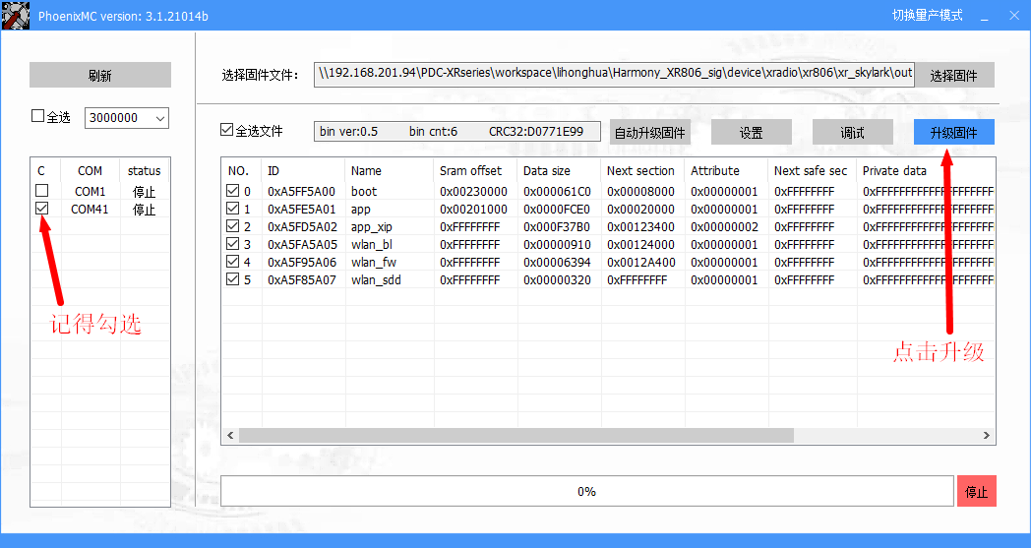Open 设置 settings

point(751,133)
